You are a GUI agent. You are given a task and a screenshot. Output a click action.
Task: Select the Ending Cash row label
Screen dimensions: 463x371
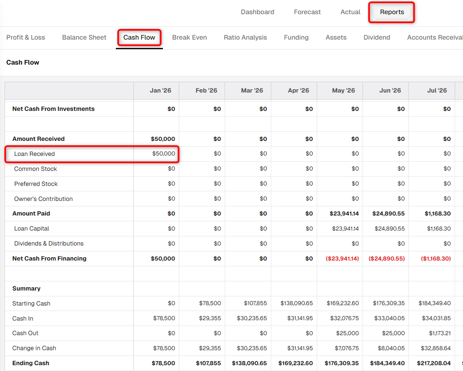(x=31, y=363)
